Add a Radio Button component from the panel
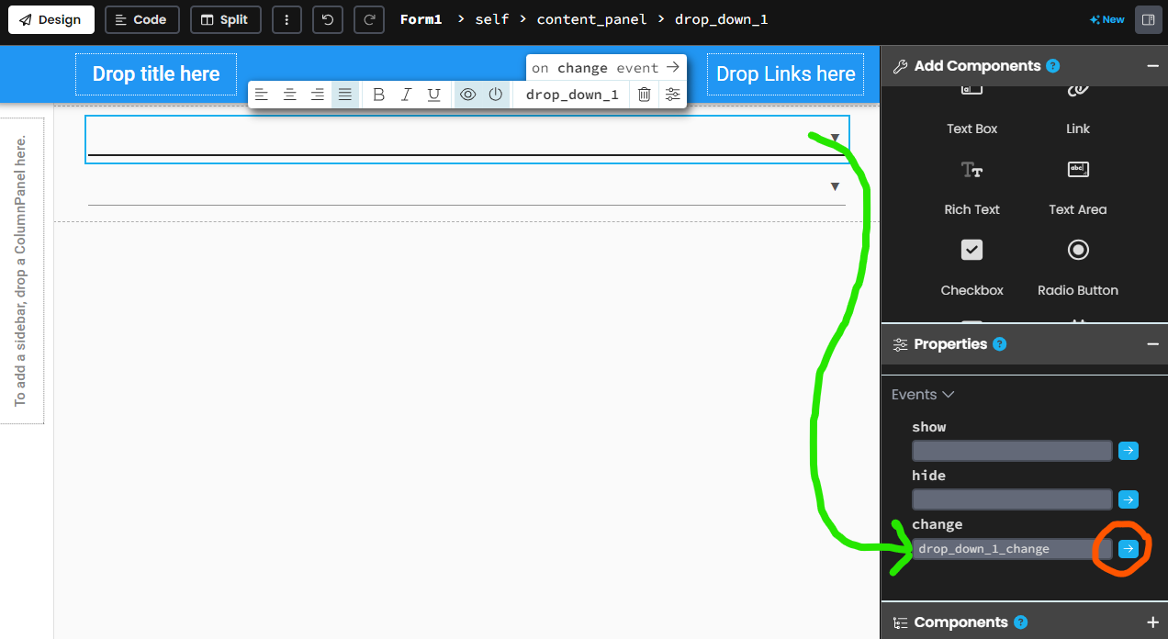 point(1077,268)
